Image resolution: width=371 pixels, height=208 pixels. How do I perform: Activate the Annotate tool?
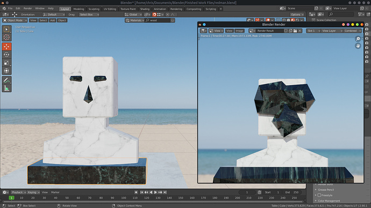pos(6,80)
